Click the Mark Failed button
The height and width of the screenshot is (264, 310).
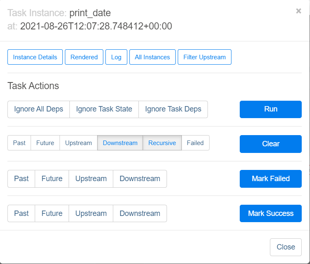pyautogui.click(x=271, y=179)
